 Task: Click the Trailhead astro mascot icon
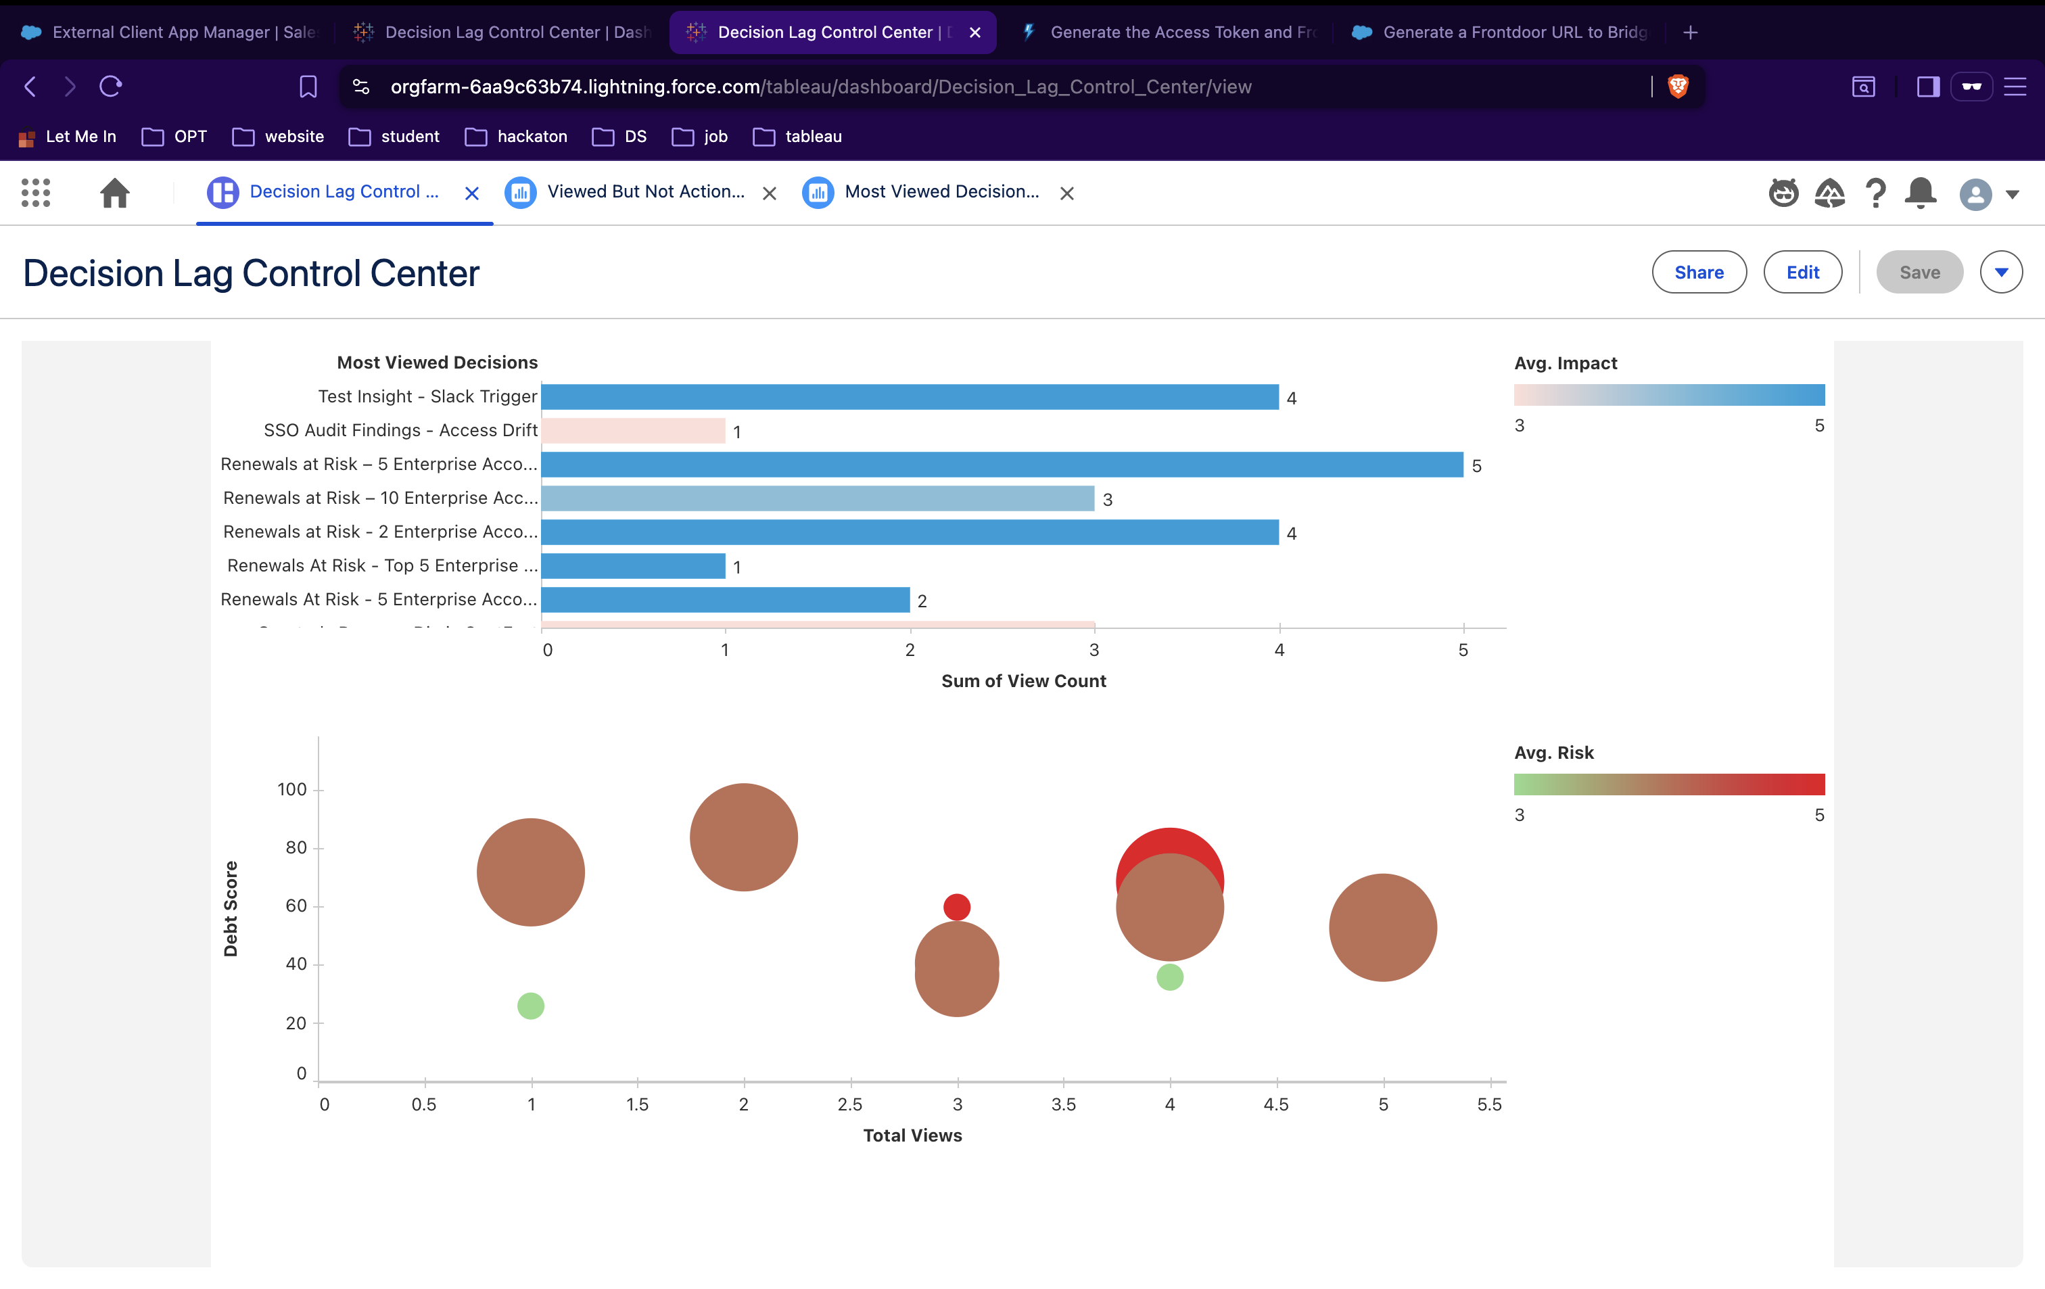coord(1783,193)
